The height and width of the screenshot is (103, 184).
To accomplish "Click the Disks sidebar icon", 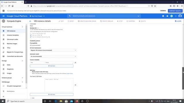I will (3, 65).
